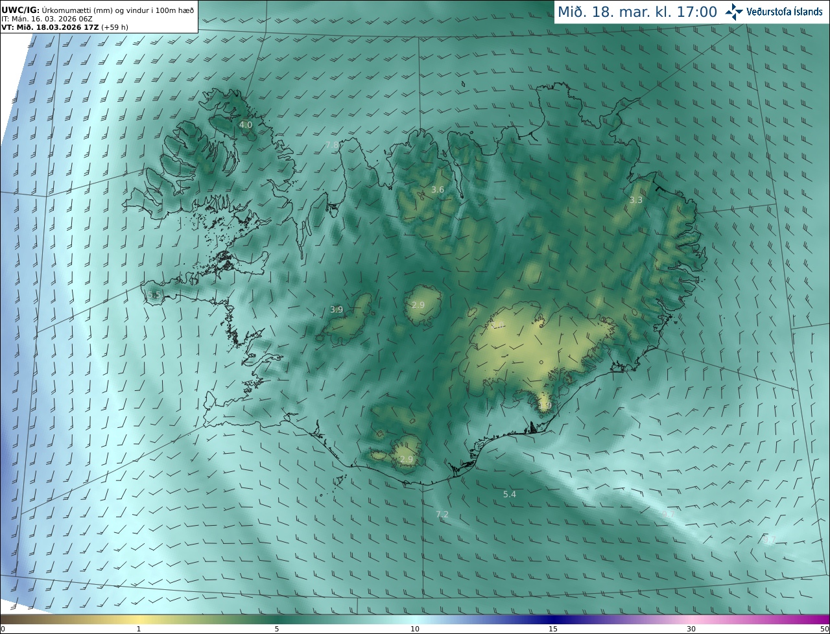Click the 3.3 value in east Iceland
The image size is (830, 634).
coord(636,200)
